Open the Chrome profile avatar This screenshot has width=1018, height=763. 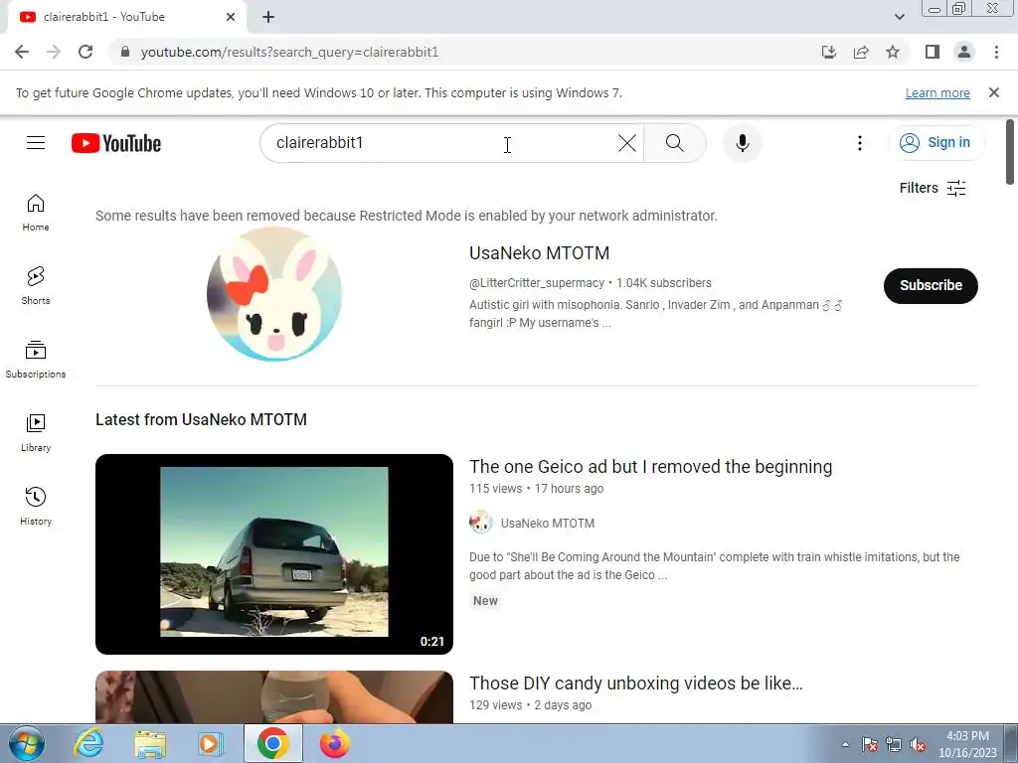click(x=964, y=52)
